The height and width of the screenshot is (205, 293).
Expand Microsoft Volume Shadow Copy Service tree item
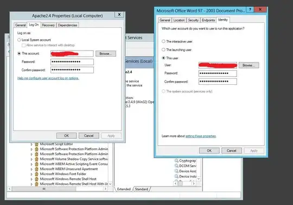tap(31, 159)
